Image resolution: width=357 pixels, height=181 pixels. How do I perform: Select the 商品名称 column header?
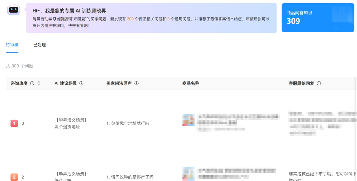(191, 83)
